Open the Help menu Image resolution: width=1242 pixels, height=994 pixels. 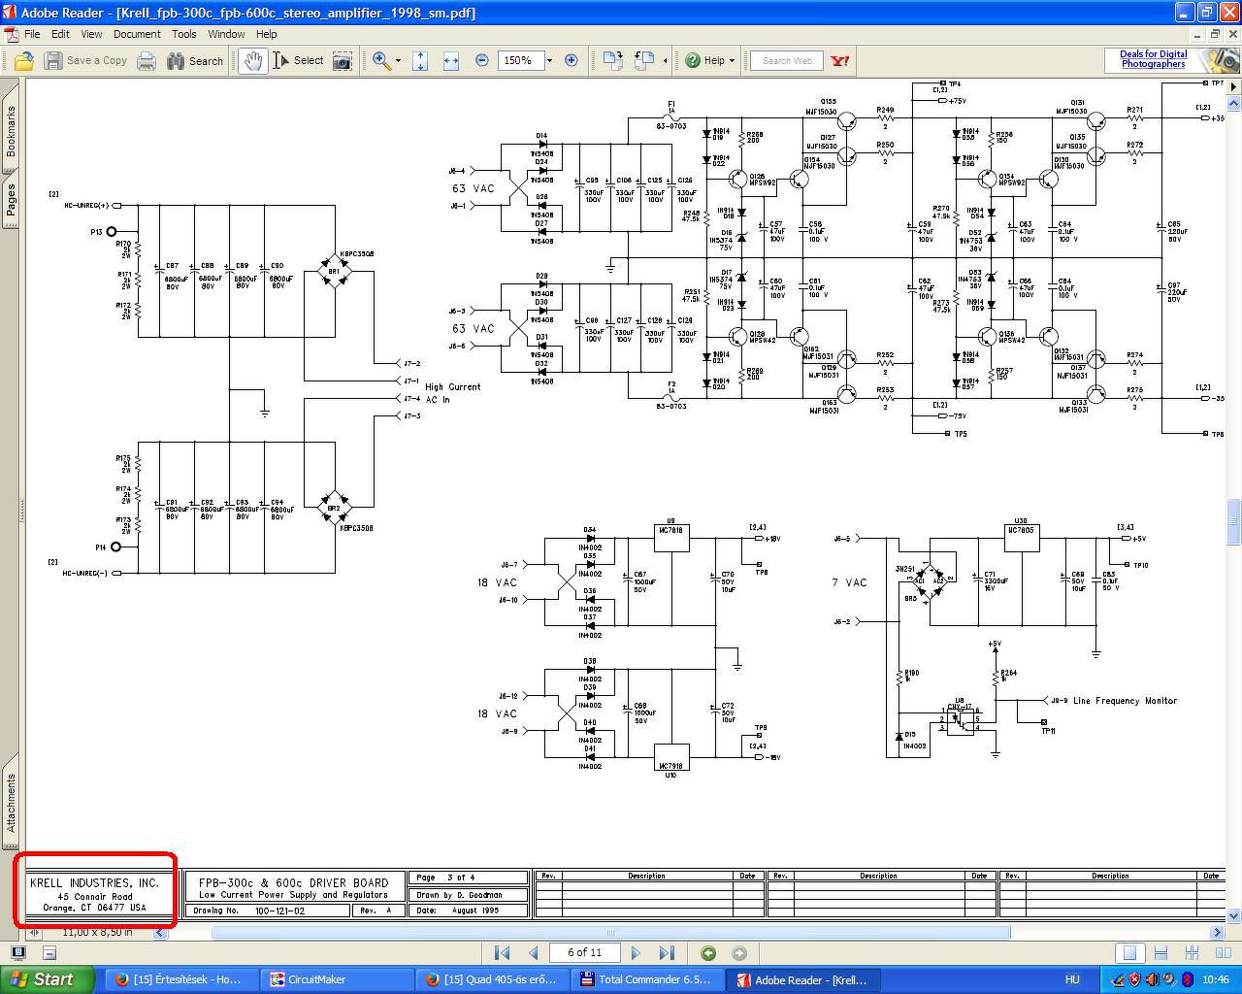point(267,34)
